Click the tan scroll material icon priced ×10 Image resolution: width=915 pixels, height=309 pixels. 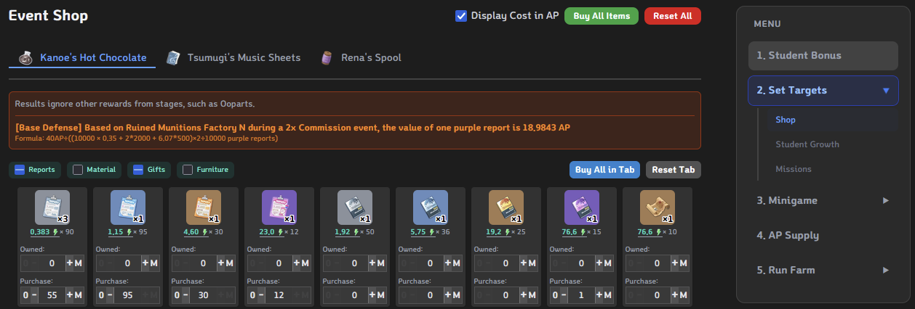pos(658,207)
